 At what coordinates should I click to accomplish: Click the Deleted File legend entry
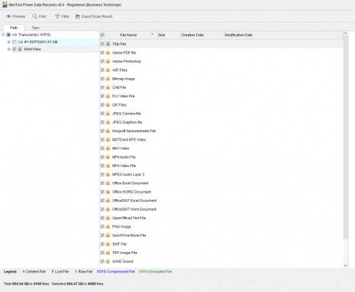point(34,271)
